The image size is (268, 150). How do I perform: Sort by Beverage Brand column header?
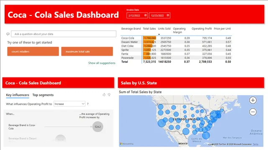131,29
